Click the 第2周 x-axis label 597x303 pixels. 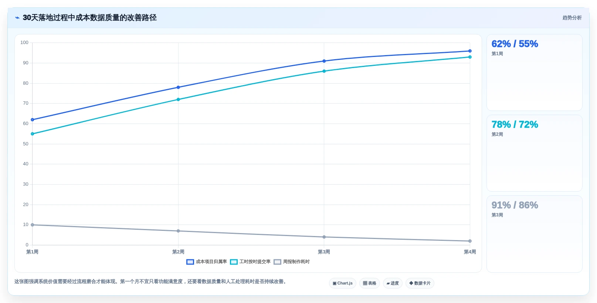coord(178,252)
